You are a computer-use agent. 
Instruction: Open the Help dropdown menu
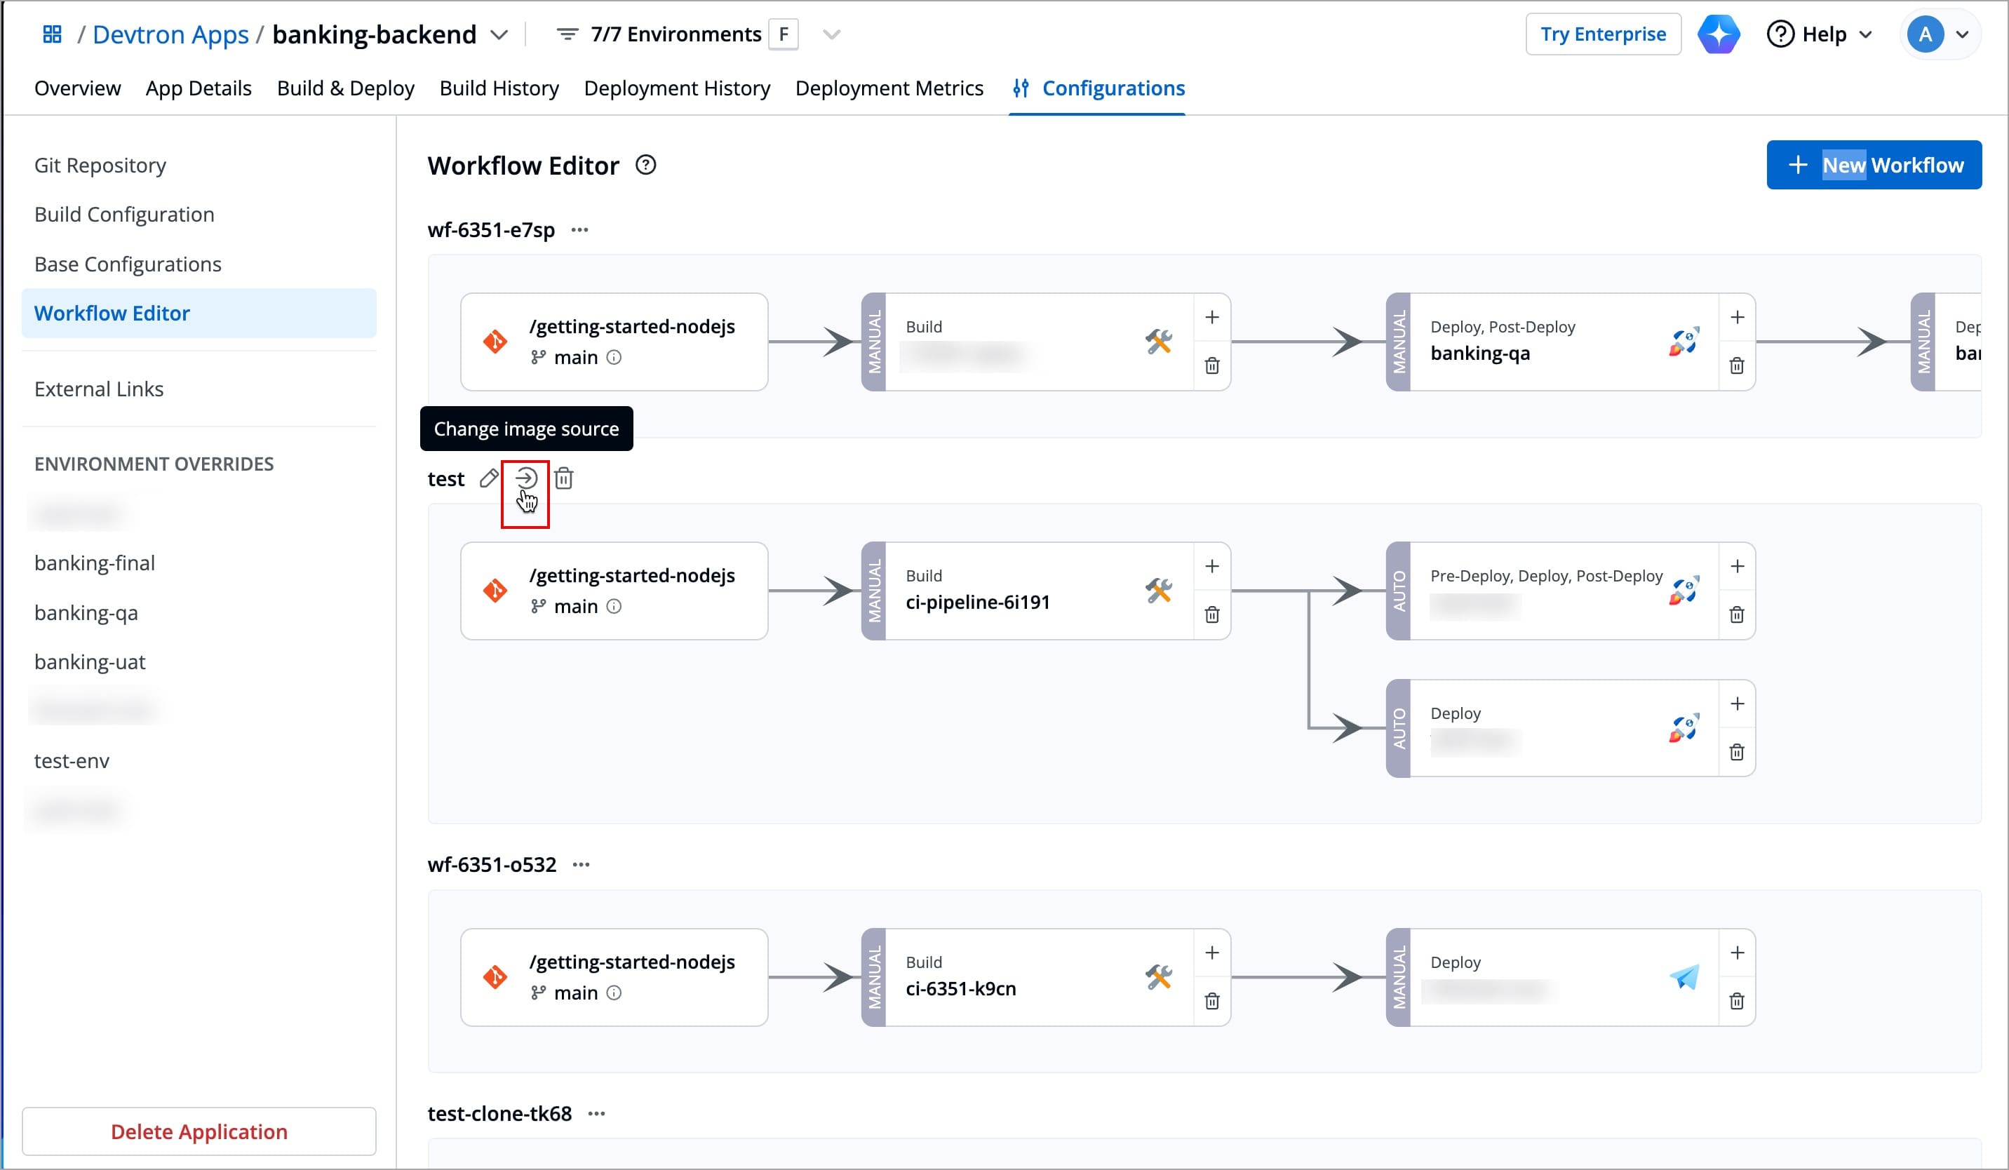click(1818, 34)
